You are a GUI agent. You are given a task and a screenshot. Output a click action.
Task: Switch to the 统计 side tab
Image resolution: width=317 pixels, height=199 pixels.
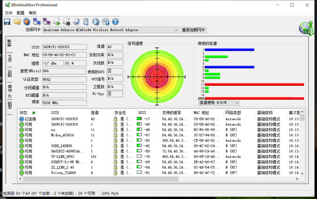click(9, 58)
